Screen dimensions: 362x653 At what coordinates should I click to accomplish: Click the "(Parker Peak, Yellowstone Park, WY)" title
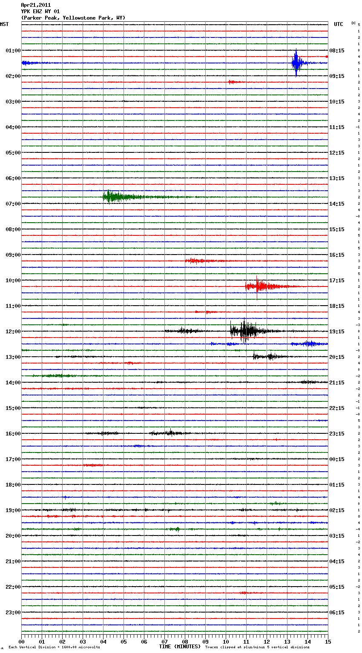pyautogui.click(x=73, y=18)
